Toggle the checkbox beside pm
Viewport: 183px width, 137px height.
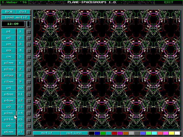28,44
